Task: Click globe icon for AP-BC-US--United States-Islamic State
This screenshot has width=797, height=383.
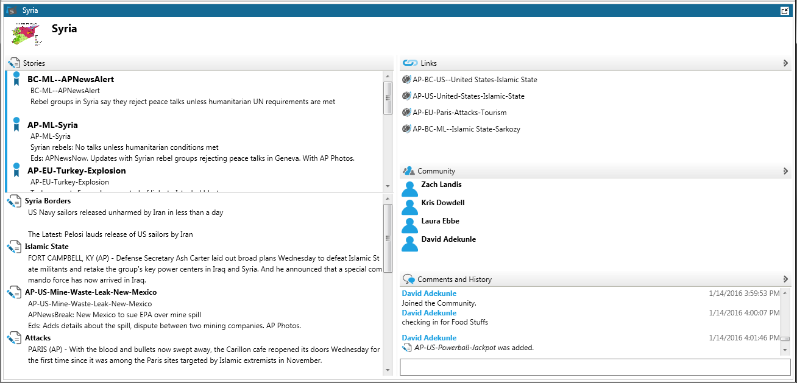Action: tap(406, 80)
